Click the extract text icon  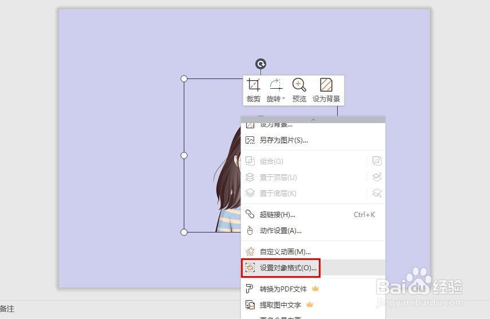(x=250, y=305)
